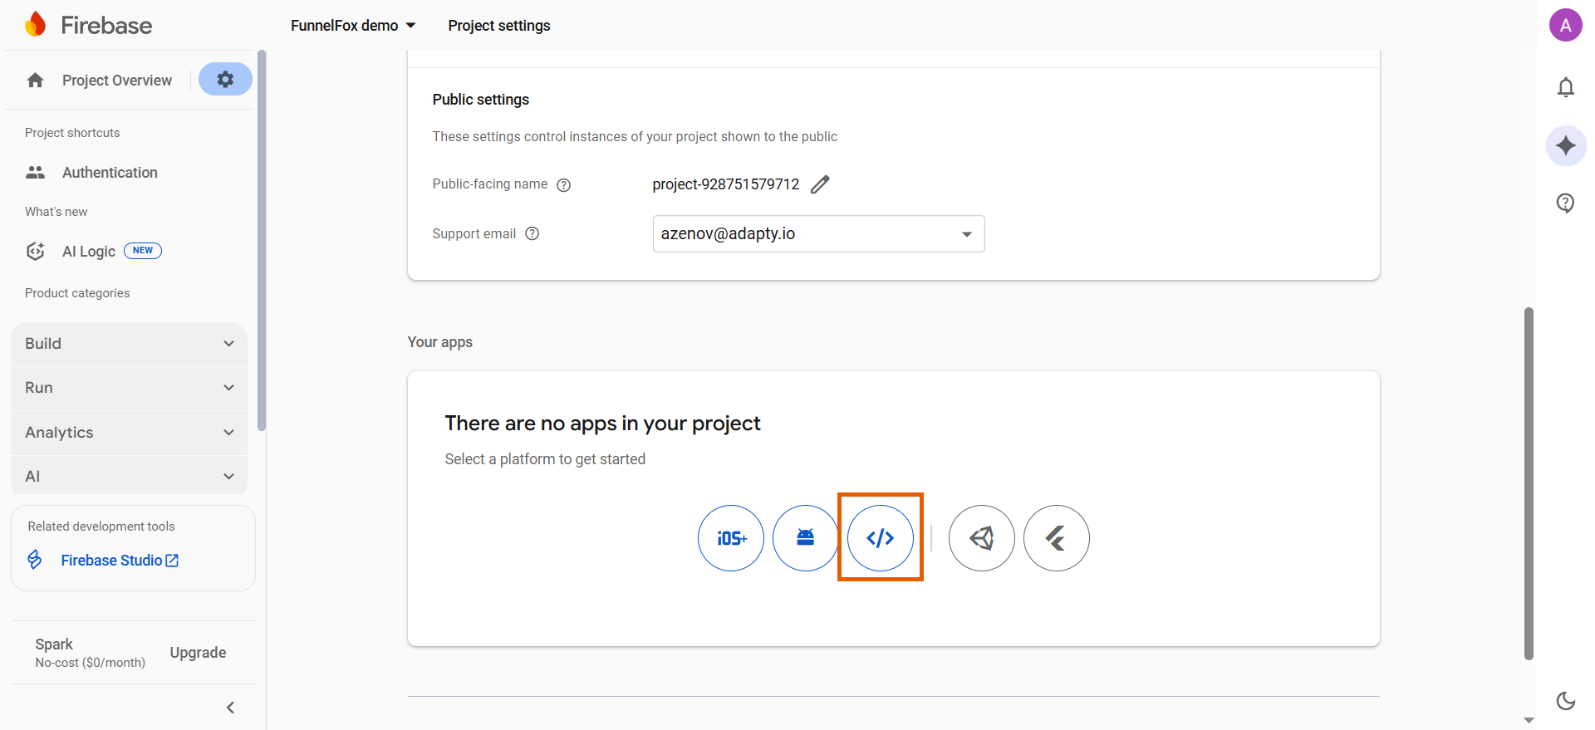This screenshot has height=730, width=1595.
Task: Open notifications bell icon
Action: coord(1566,87)
